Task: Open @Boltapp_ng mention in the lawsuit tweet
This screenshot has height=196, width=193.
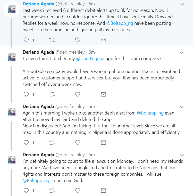Action: (x=36, y=181)
